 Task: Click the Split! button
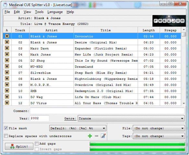pos(19,146)
